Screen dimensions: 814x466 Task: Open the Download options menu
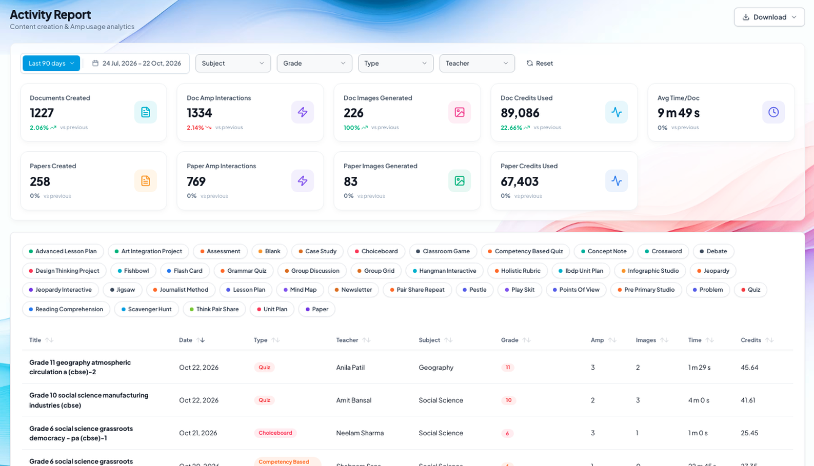[x=769, y=17]
